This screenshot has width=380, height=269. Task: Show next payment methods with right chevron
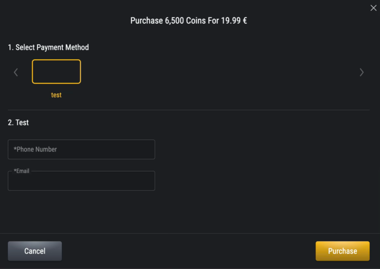362,72
